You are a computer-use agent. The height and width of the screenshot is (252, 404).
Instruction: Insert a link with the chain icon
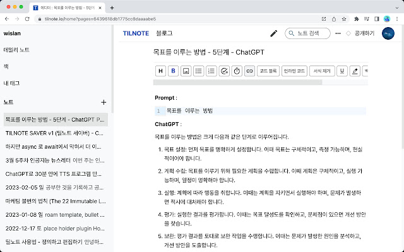(249, 71)
